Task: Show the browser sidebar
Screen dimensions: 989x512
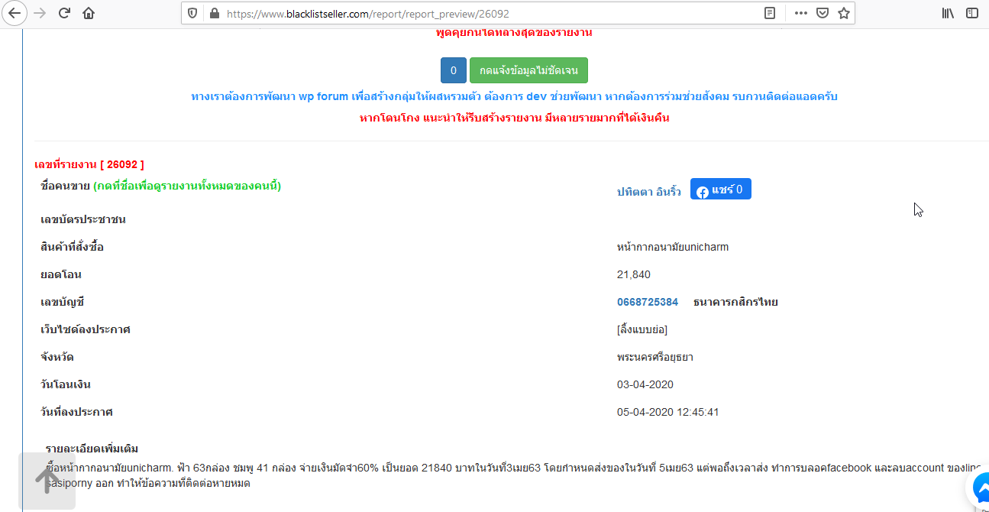Action: coord(972,13)
